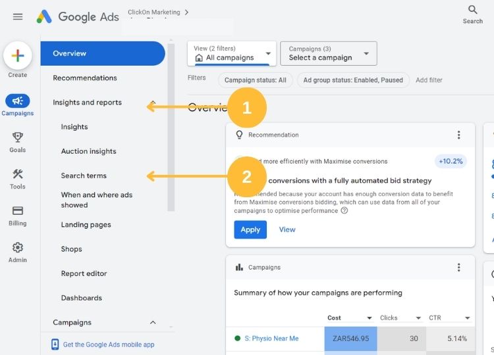Open Insights page
Image resolution: width=494 pixels, height=355 pixels.
(74, 127)
